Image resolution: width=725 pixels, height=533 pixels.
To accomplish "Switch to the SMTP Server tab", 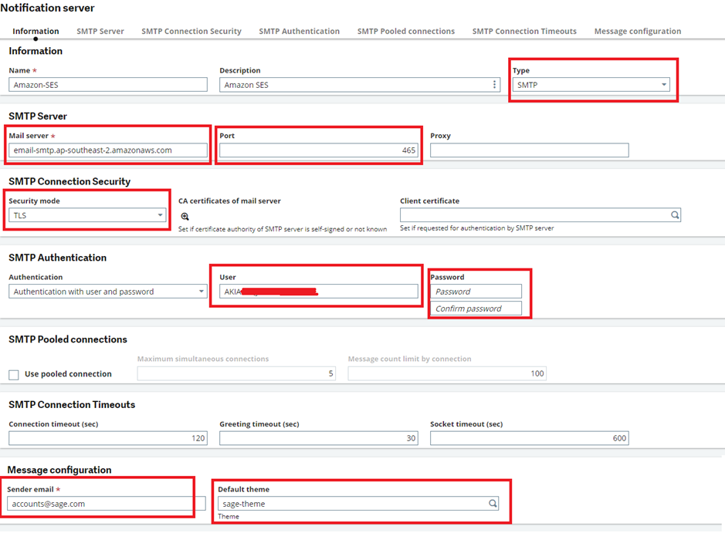I will pyautogui.click(x=100, y=32).
